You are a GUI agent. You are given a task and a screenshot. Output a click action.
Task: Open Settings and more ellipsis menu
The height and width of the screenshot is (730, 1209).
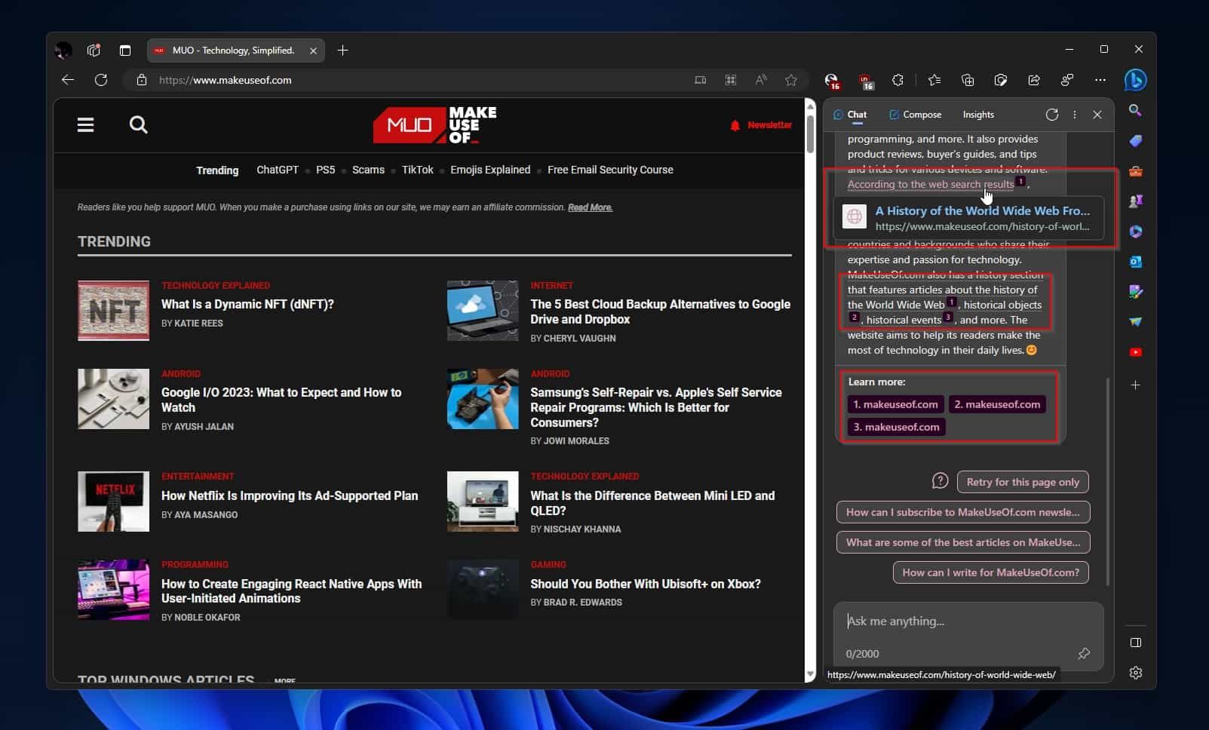point(1100,80)
